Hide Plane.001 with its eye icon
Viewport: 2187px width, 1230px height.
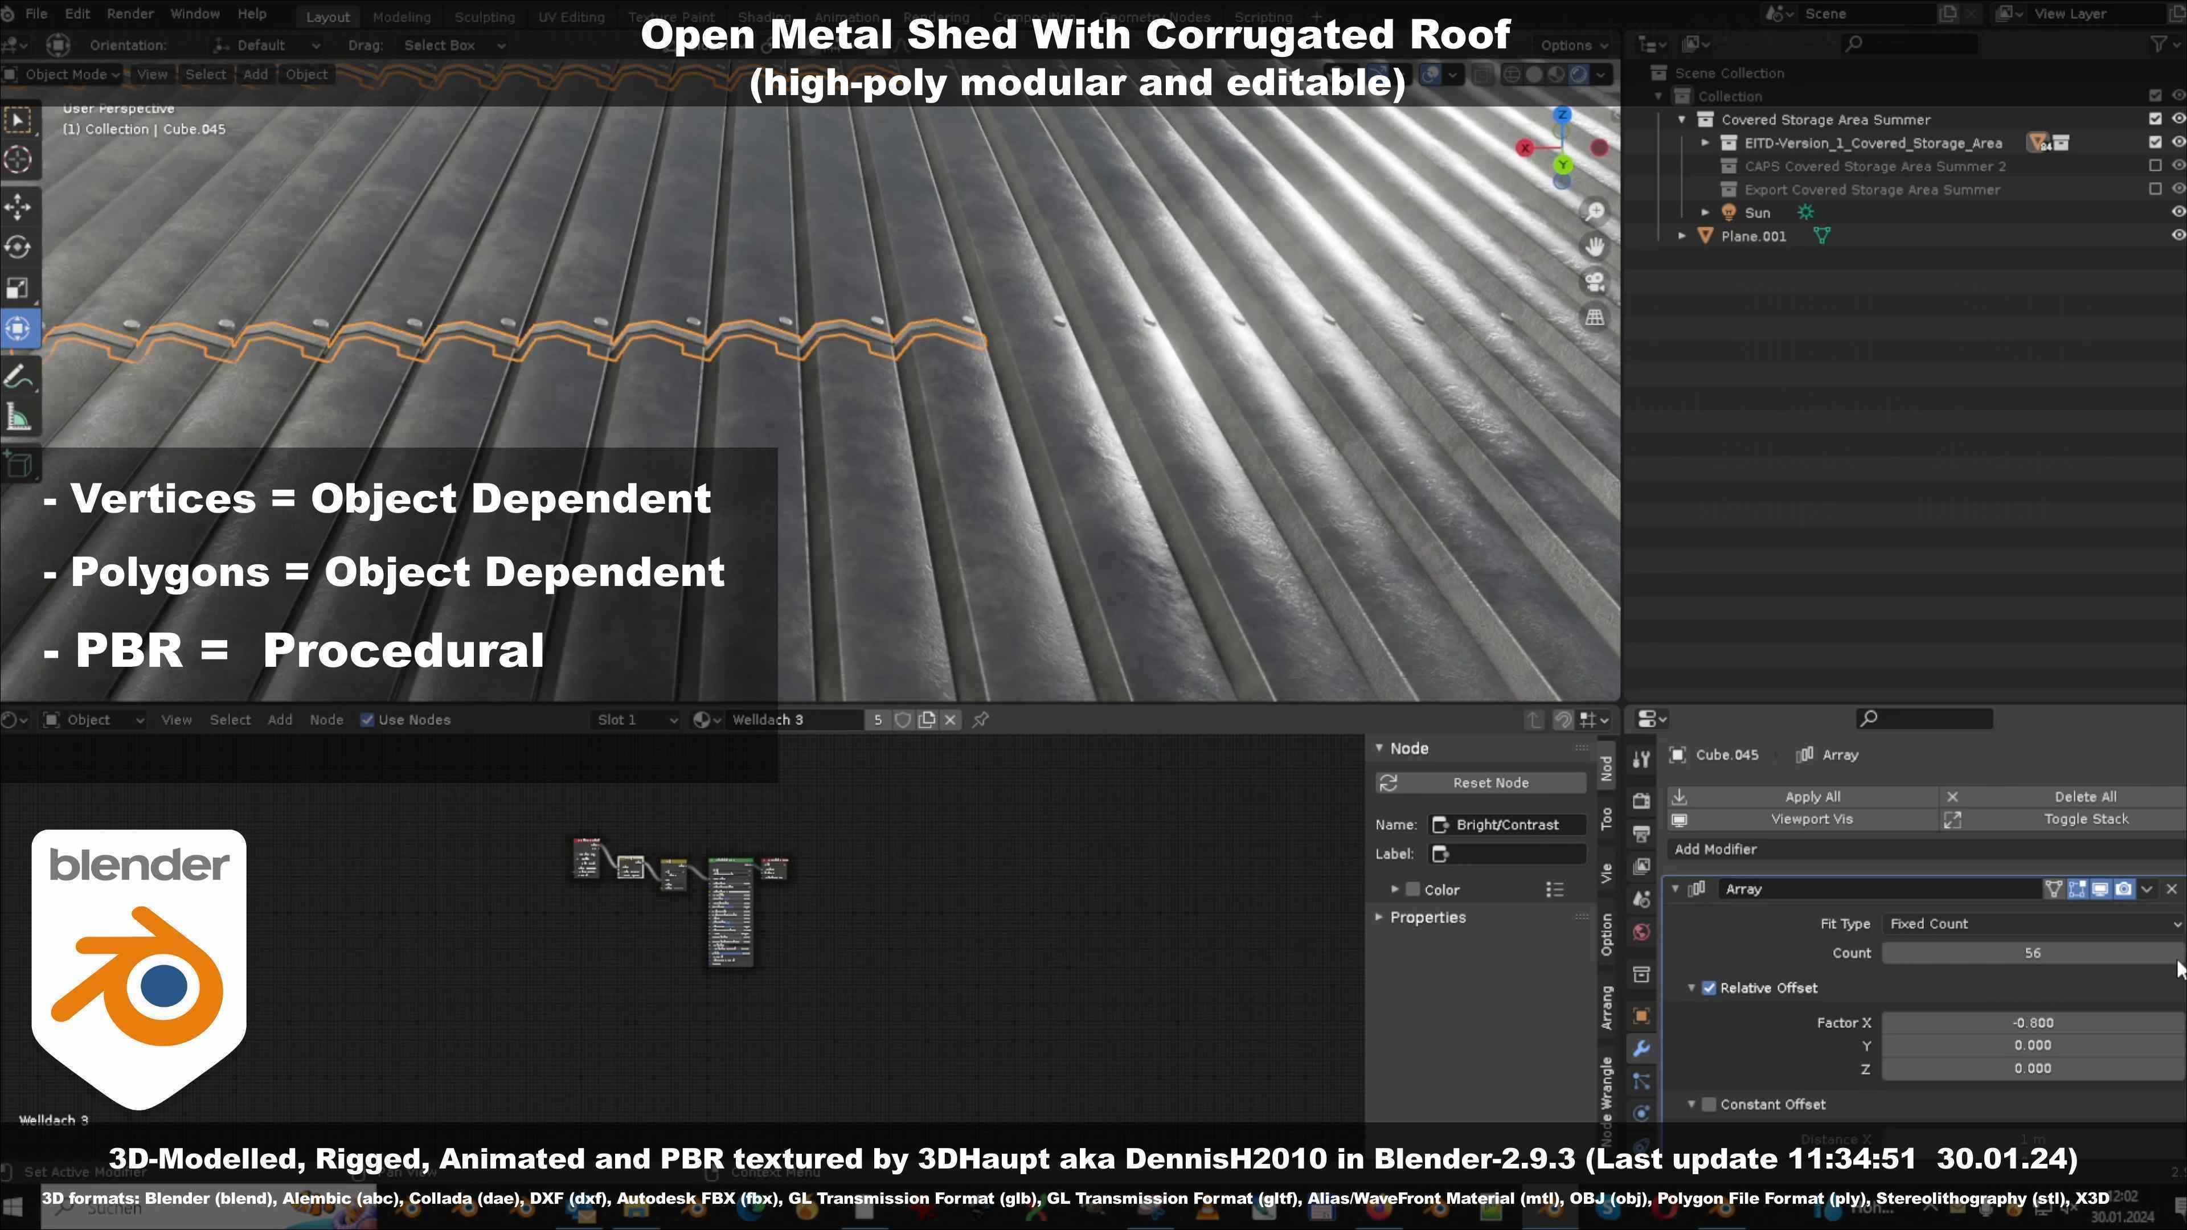point(2178,235)
